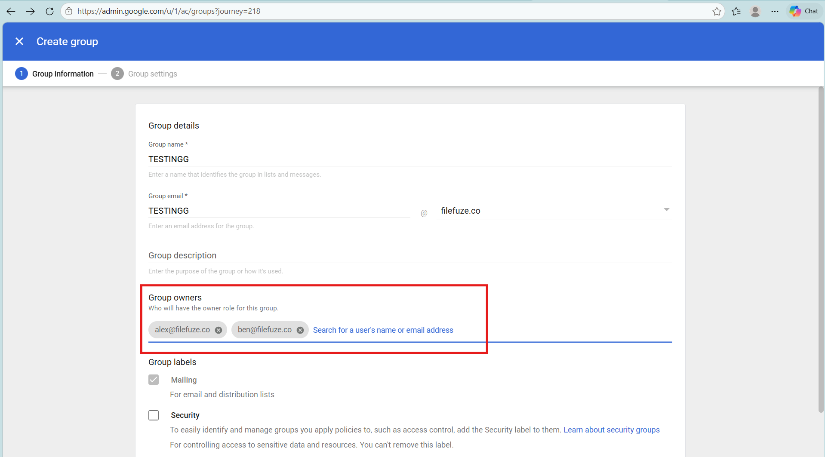Click the Create group title text
The width and height of the screenshot is (825, 457).
point(67,42)
